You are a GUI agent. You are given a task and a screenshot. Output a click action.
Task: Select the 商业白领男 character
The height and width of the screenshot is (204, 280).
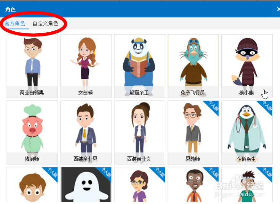coord(32,66)
